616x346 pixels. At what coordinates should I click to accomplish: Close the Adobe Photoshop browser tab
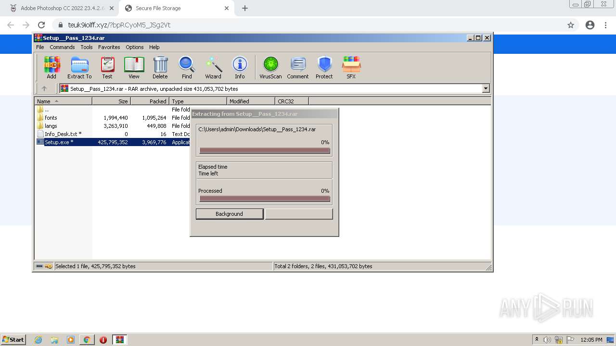[x=112, y=8]
